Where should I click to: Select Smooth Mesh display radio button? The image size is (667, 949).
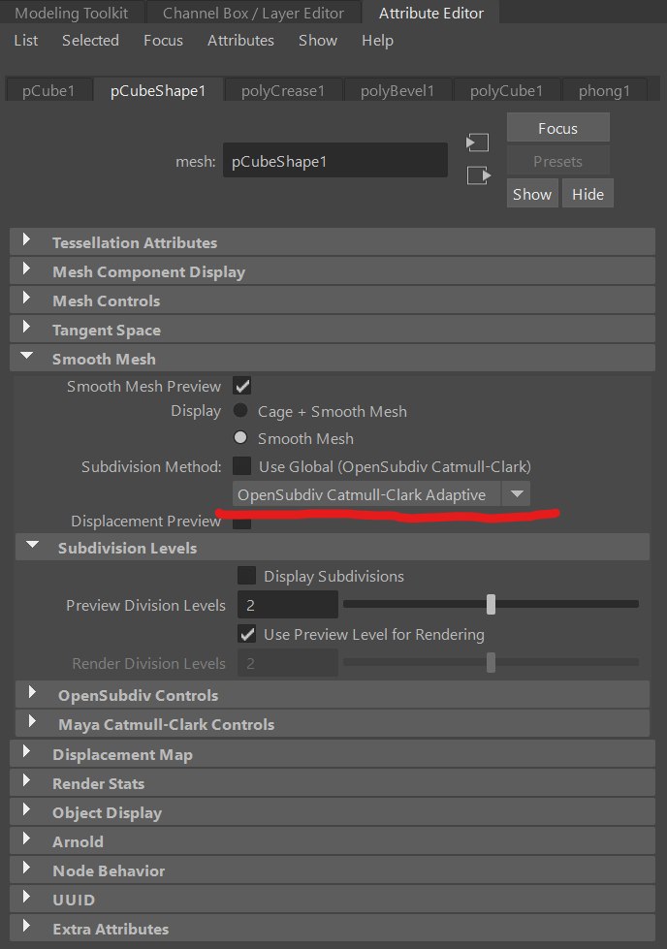[x=240, y=437]
